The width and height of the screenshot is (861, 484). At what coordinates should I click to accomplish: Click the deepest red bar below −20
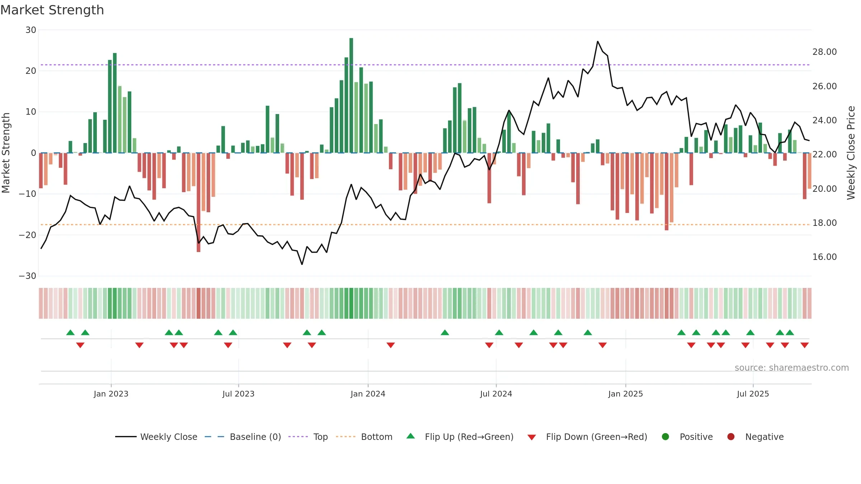click(198, 202)
